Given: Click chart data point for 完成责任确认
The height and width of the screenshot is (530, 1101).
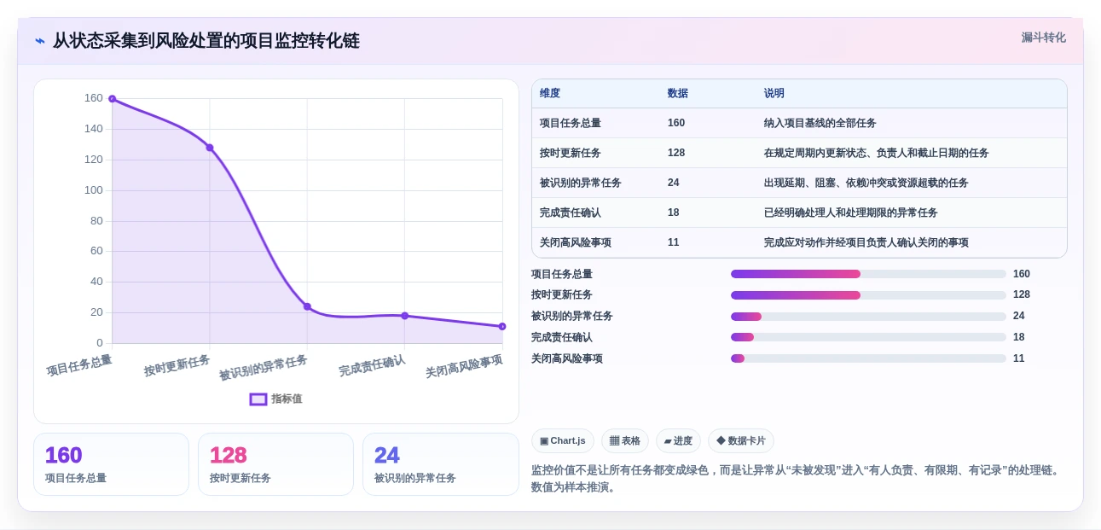Looking at the screenshot, I should tap(405, 316).
